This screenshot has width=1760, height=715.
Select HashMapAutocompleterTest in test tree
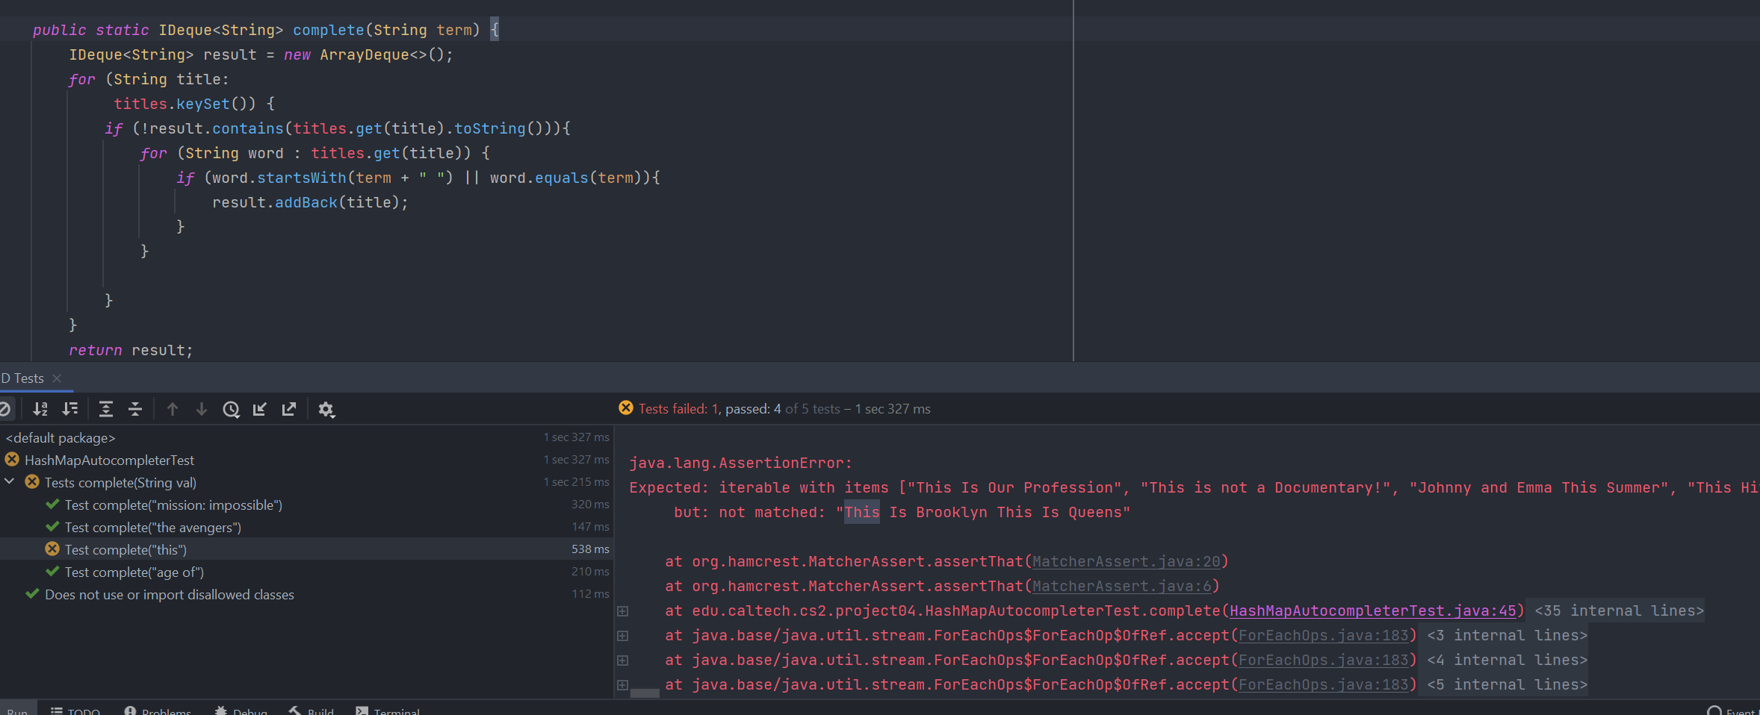(x=109, y=460)
